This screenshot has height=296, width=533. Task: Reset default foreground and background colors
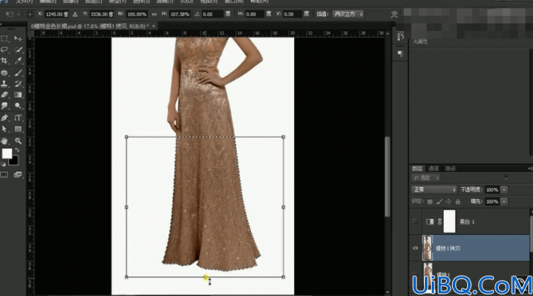(3, 165)
